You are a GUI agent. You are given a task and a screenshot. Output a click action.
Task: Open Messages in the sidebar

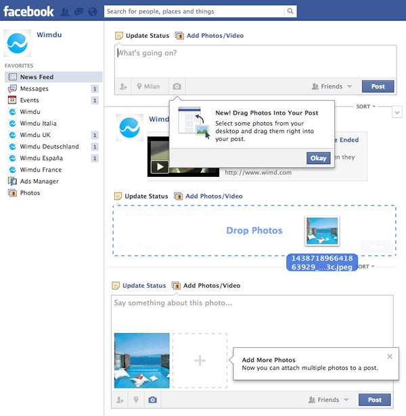click(34, 88)
